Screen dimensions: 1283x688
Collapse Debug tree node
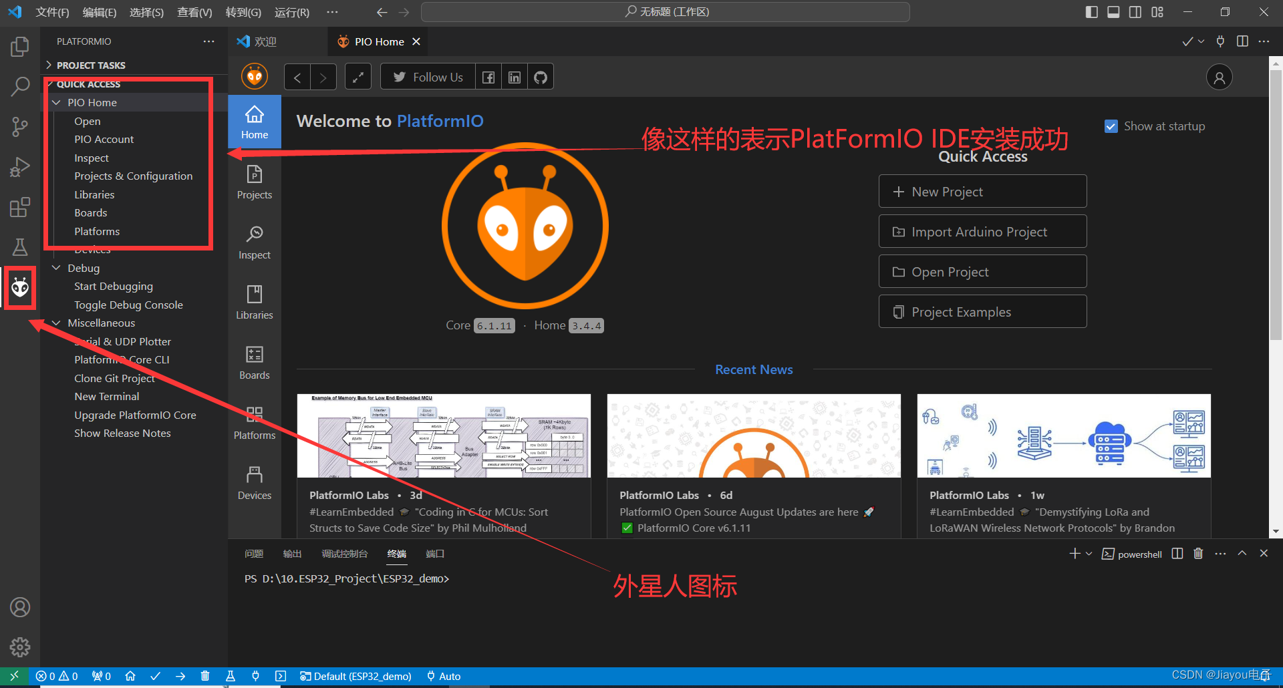(57, 268)
